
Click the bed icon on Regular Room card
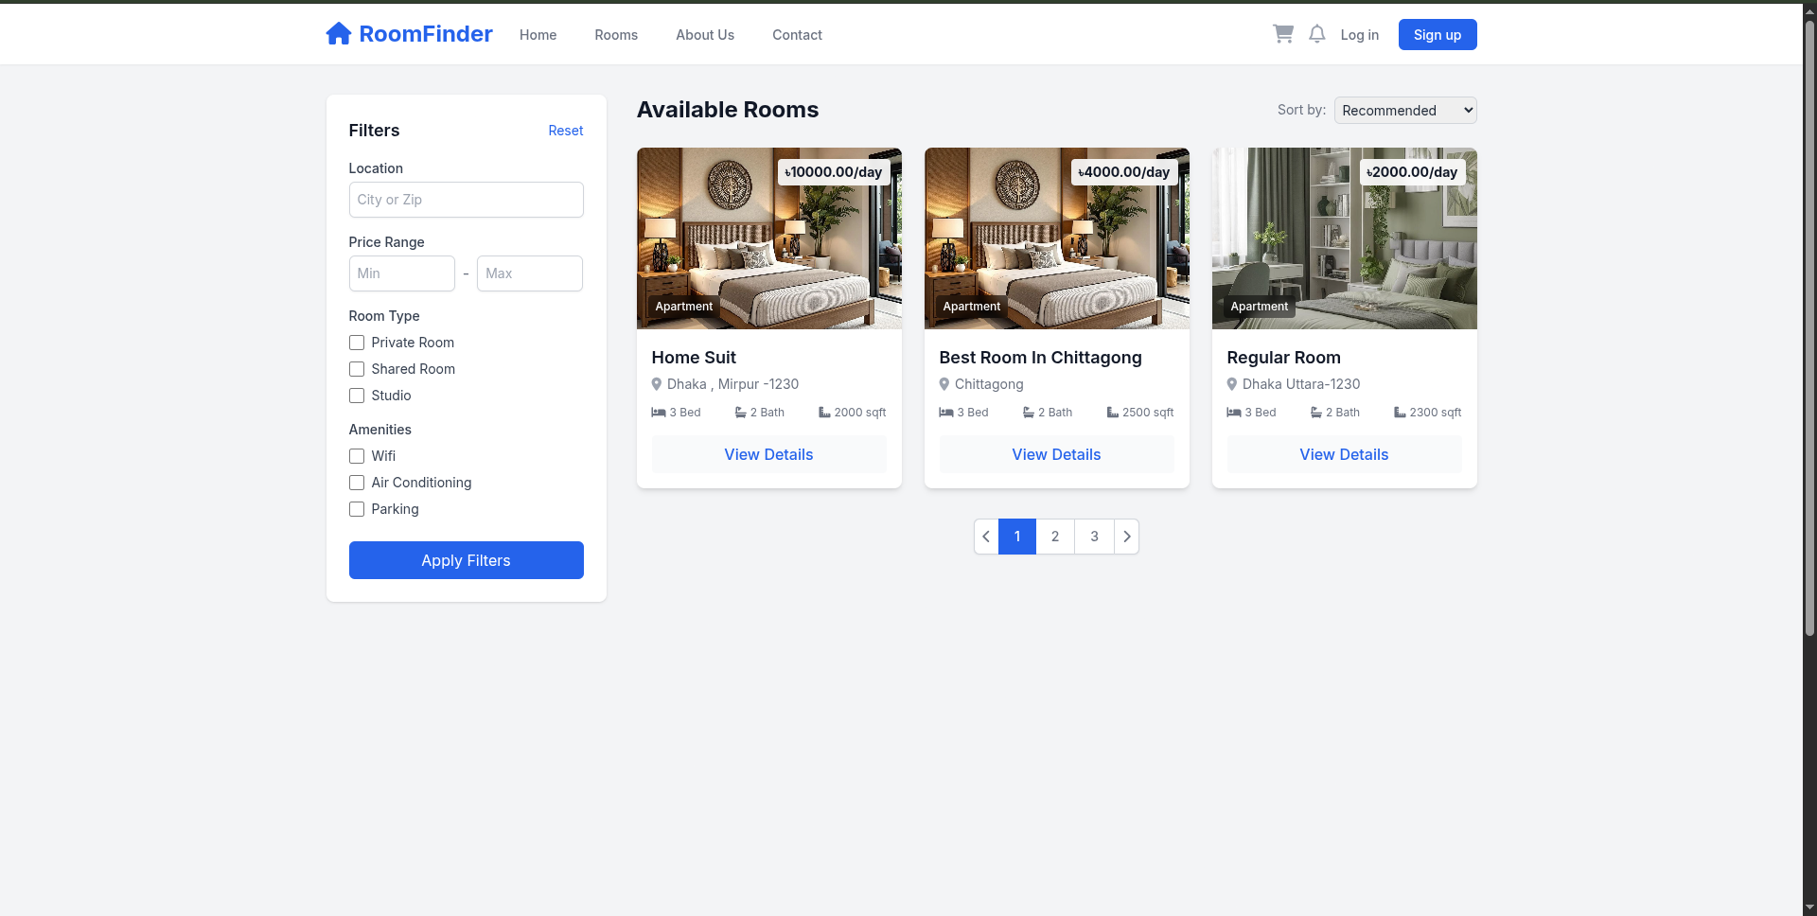click(1233, 413)
